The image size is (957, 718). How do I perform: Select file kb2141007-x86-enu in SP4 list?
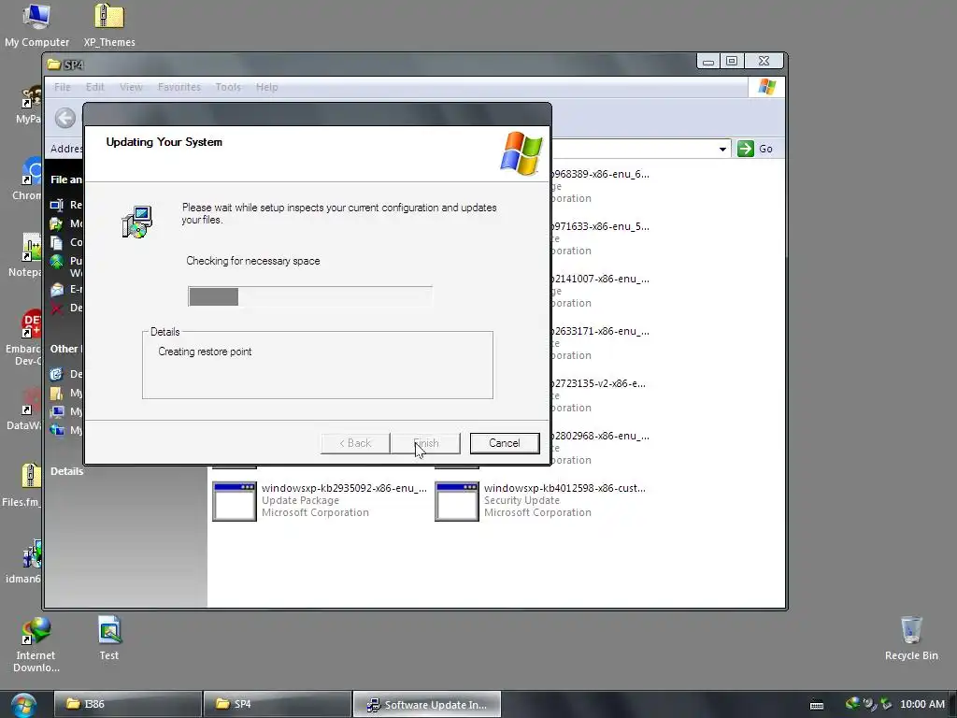[x=600, y=279]
